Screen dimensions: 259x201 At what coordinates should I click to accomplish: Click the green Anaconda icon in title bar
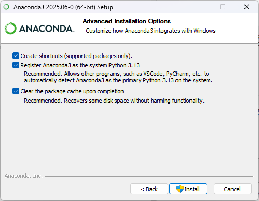(x=6, y=7)
